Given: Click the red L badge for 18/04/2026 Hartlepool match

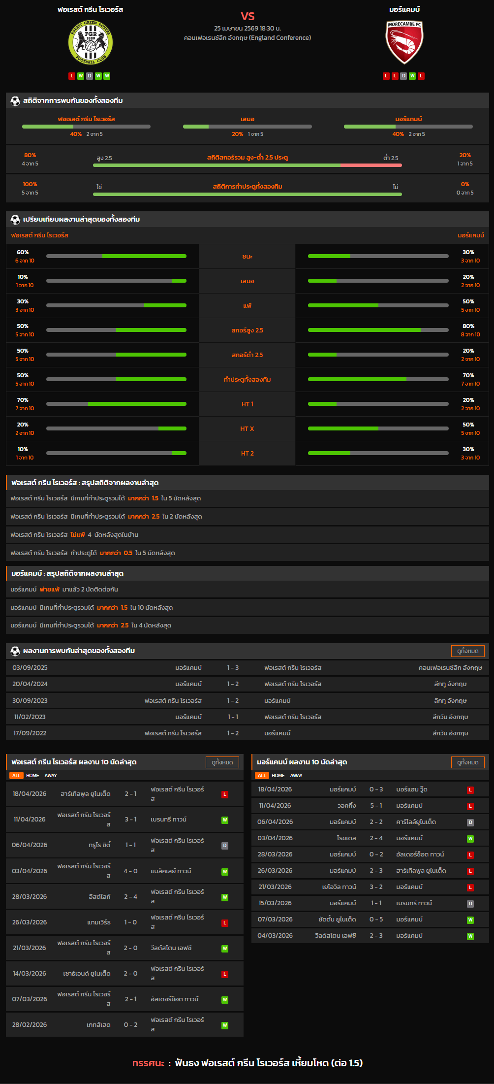Looking at the screenshot, I should 224,794.
